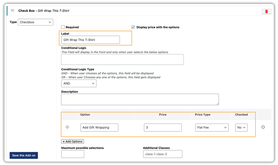Screen dimensions: 278x165
Task: Click the Maximum possible selections field
Action: pos(73,154)
